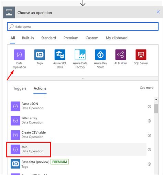Choose the Azure Data Factory connector
Viewport: 163px width, 175px height.
(80, 55)
